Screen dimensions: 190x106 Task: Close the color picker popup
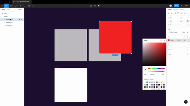point(164,41)
